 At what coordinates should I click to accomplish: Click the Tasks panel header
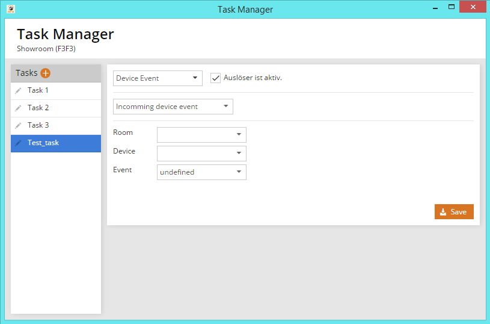point(26,73)
